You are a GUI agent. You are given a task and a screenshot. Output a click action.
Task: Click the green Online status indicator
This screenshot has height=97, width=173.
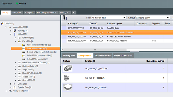pos(17,4)
